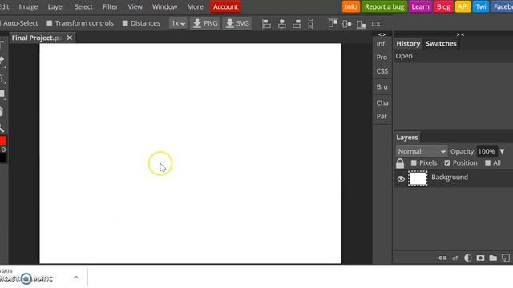Click the red foreground color swatch
The width and height of the screenshot is (513, 288).
click(x=3, y=141)
